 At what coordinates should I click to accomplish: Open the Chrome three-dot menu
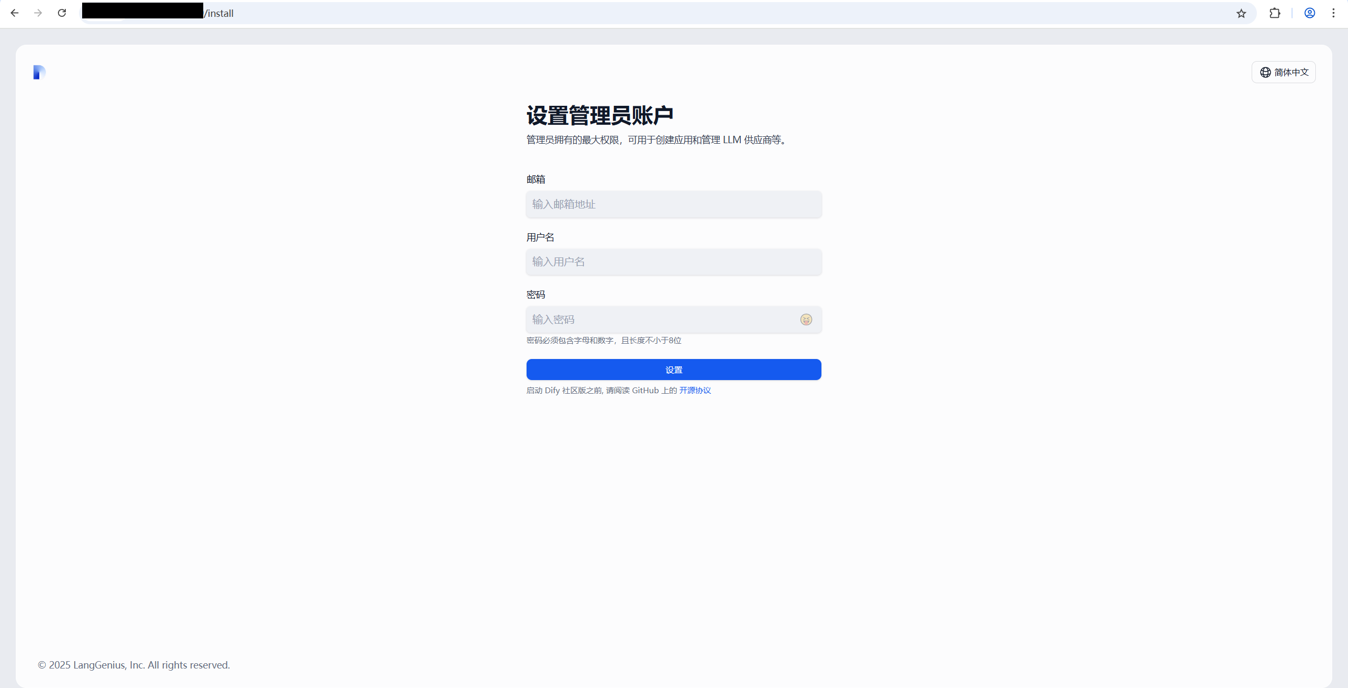[x=1333, y=13]
